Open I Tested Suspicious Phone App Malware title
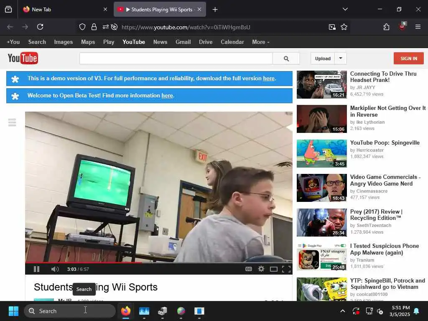 point(385,249)
